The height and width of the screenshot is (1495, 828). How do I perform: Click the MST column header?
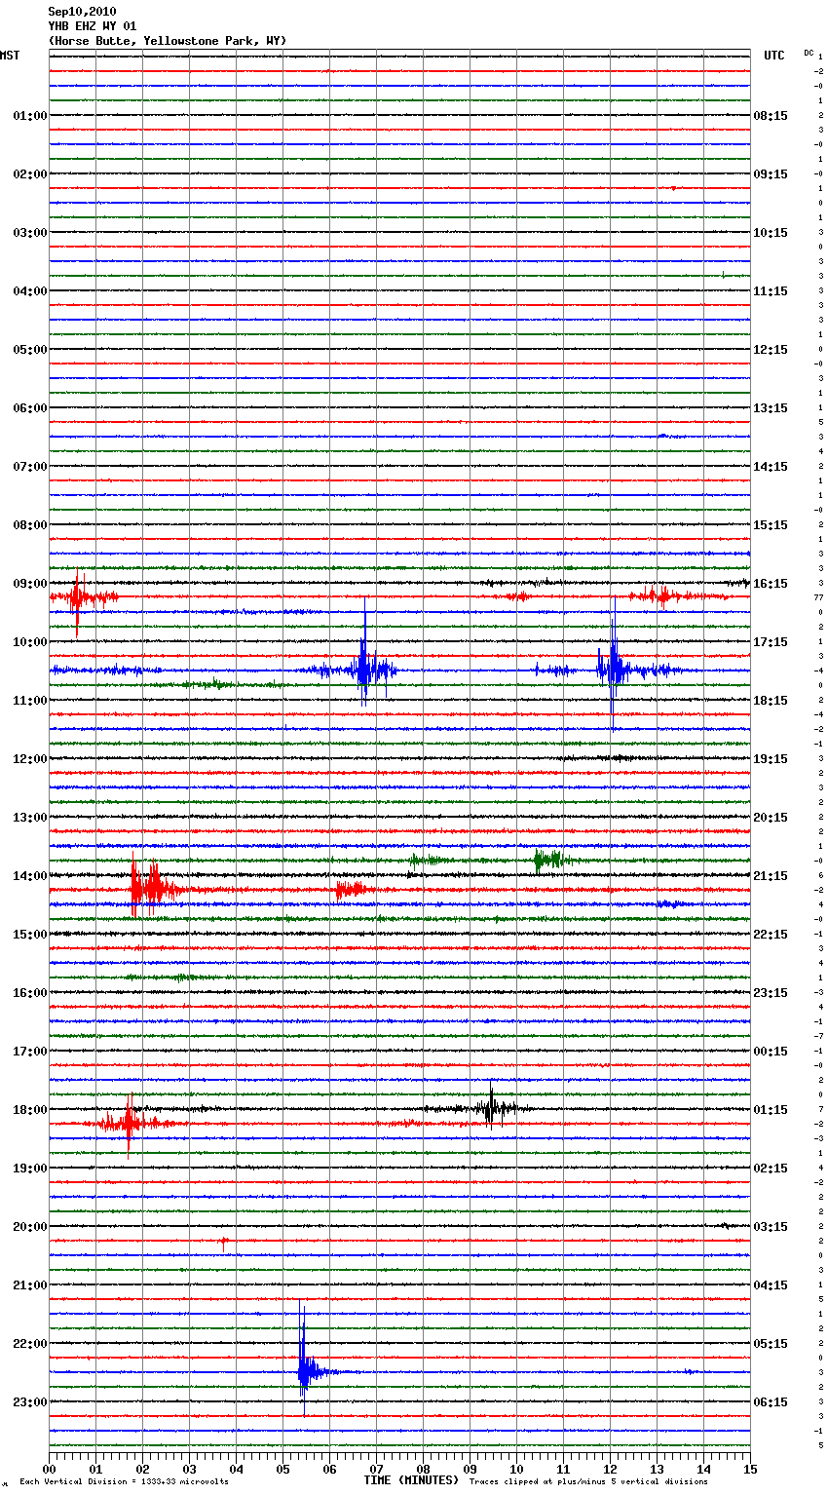10,56
